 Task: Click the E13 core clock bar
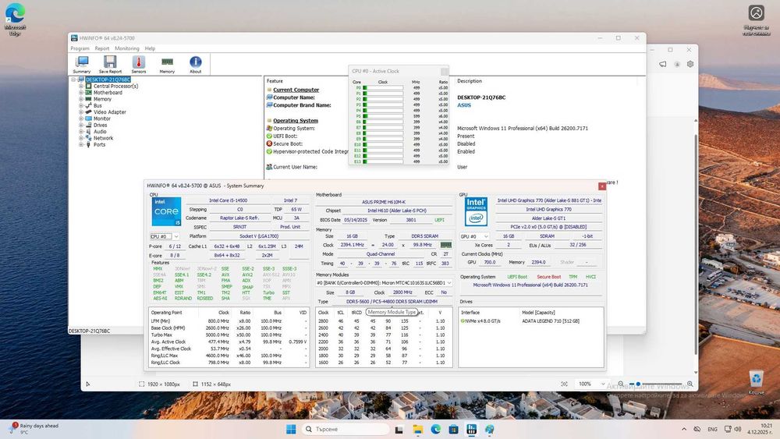pos(383,161)
